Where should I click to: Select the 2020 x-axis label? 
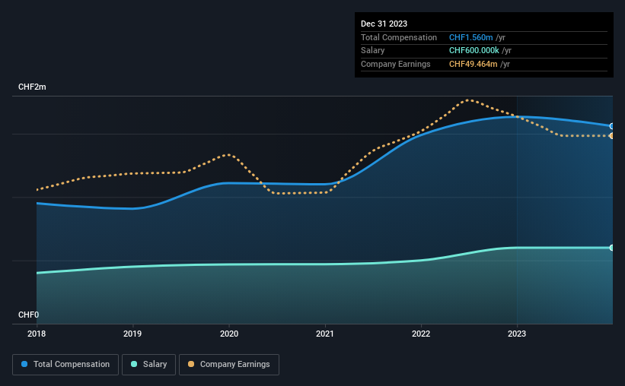pyautogui.click(x=229, y=334)
